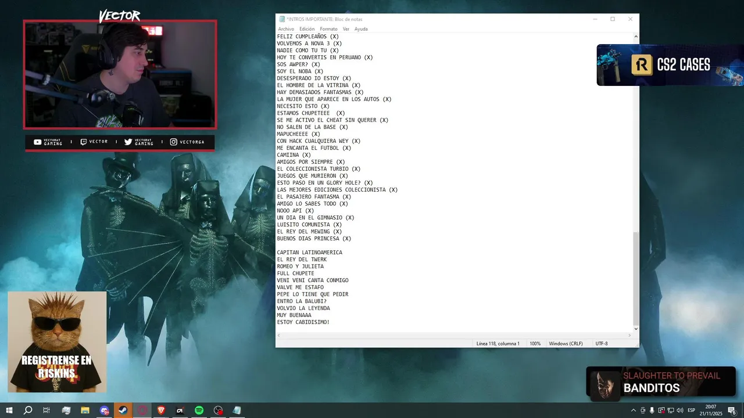Open the Ayuda menu in Notepad

[361, 29]
